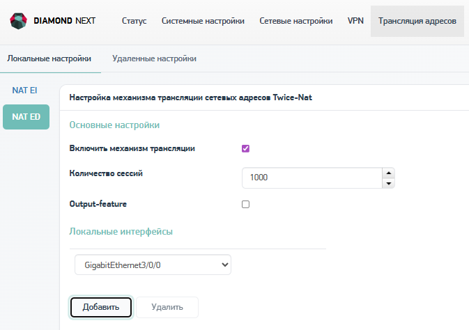This screenshot has width=469, height=330.
Task: Click the Output-feature label
Action: click(98, 204)
